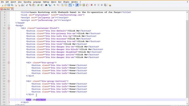Close the index.html tab with its X

(x=12, y=9)
